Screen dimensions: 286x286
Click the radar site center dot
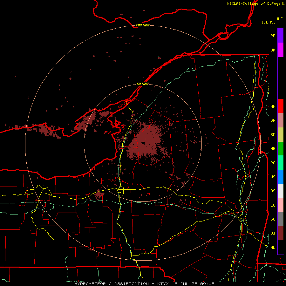pos(143,143)
